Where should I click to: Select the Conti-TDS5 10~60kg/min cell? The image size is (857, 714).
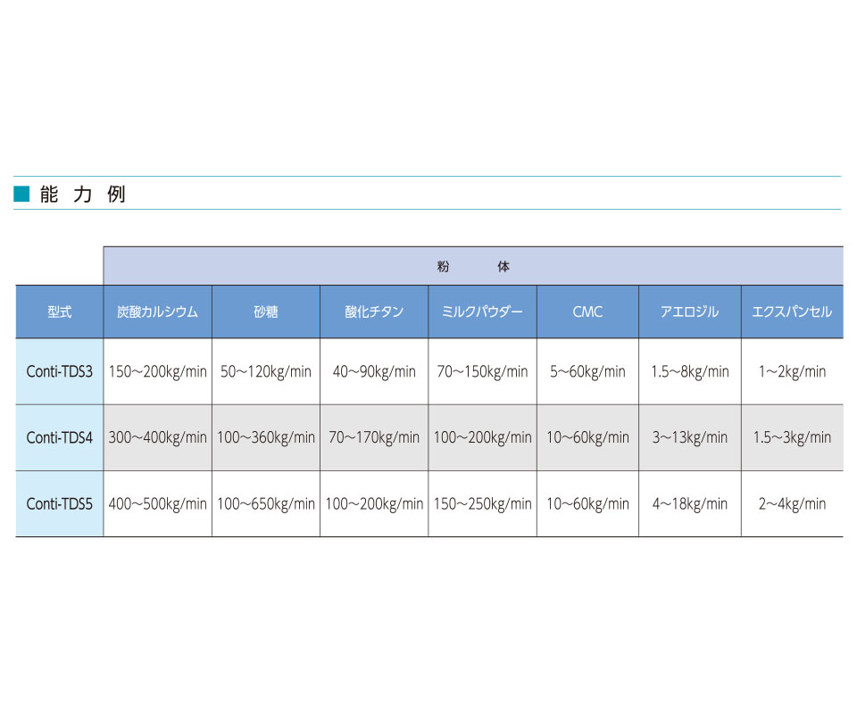point(587,503)
